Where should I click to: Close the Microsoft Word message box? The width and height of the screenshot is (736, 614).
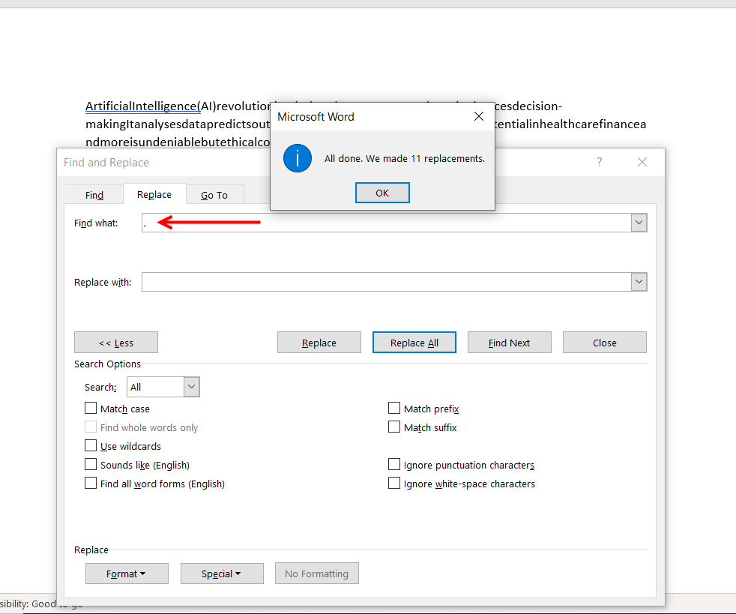pyautogui.click(x=479, y=116)
